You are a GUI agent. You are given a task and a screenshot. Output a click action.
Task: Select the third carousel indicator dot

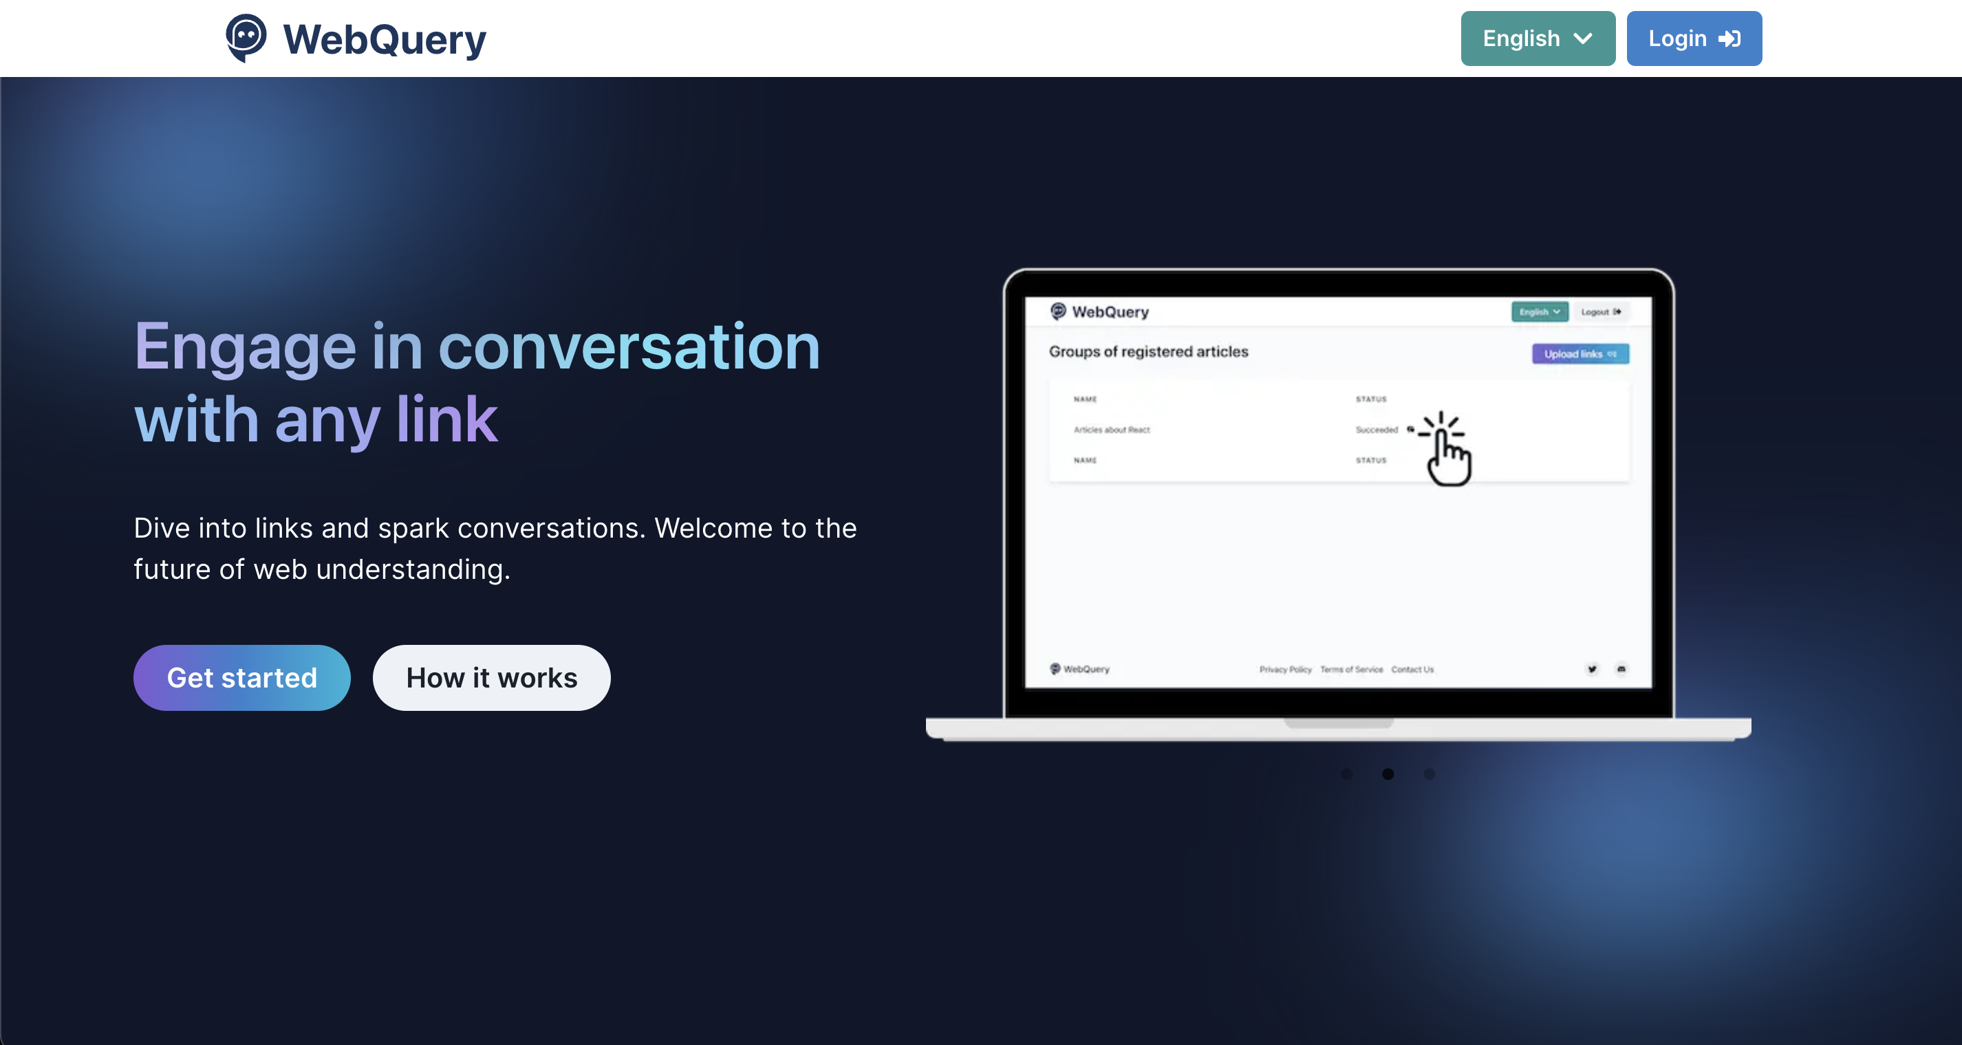pos(1430,775)
